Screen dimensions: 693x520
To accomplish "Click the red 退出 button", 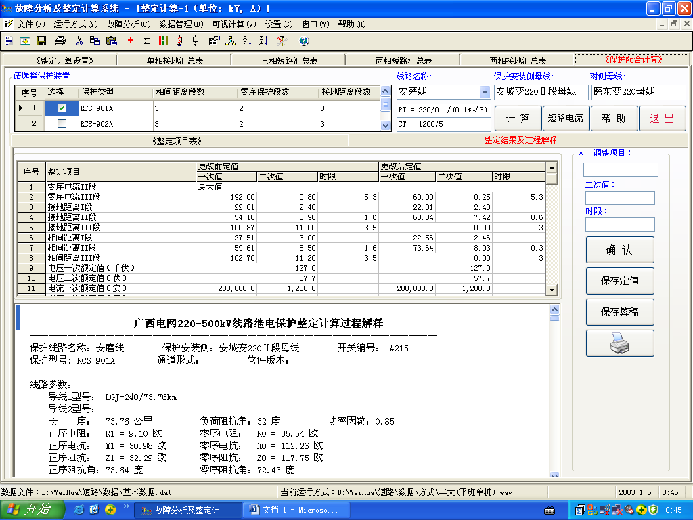I will pyautogui.click(x=662, y=118).
